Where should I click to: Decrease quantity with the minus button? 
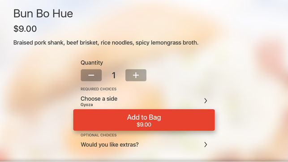(x=91, y=75)
